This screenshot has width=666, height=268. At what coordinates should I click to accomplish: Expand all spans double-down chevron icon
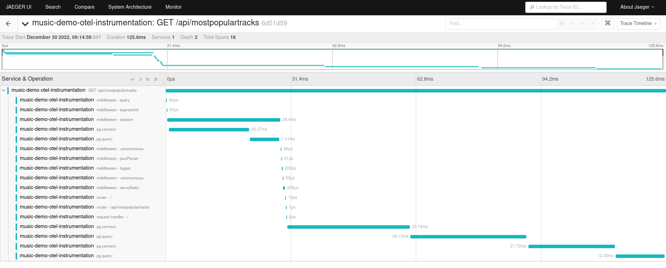148,79
